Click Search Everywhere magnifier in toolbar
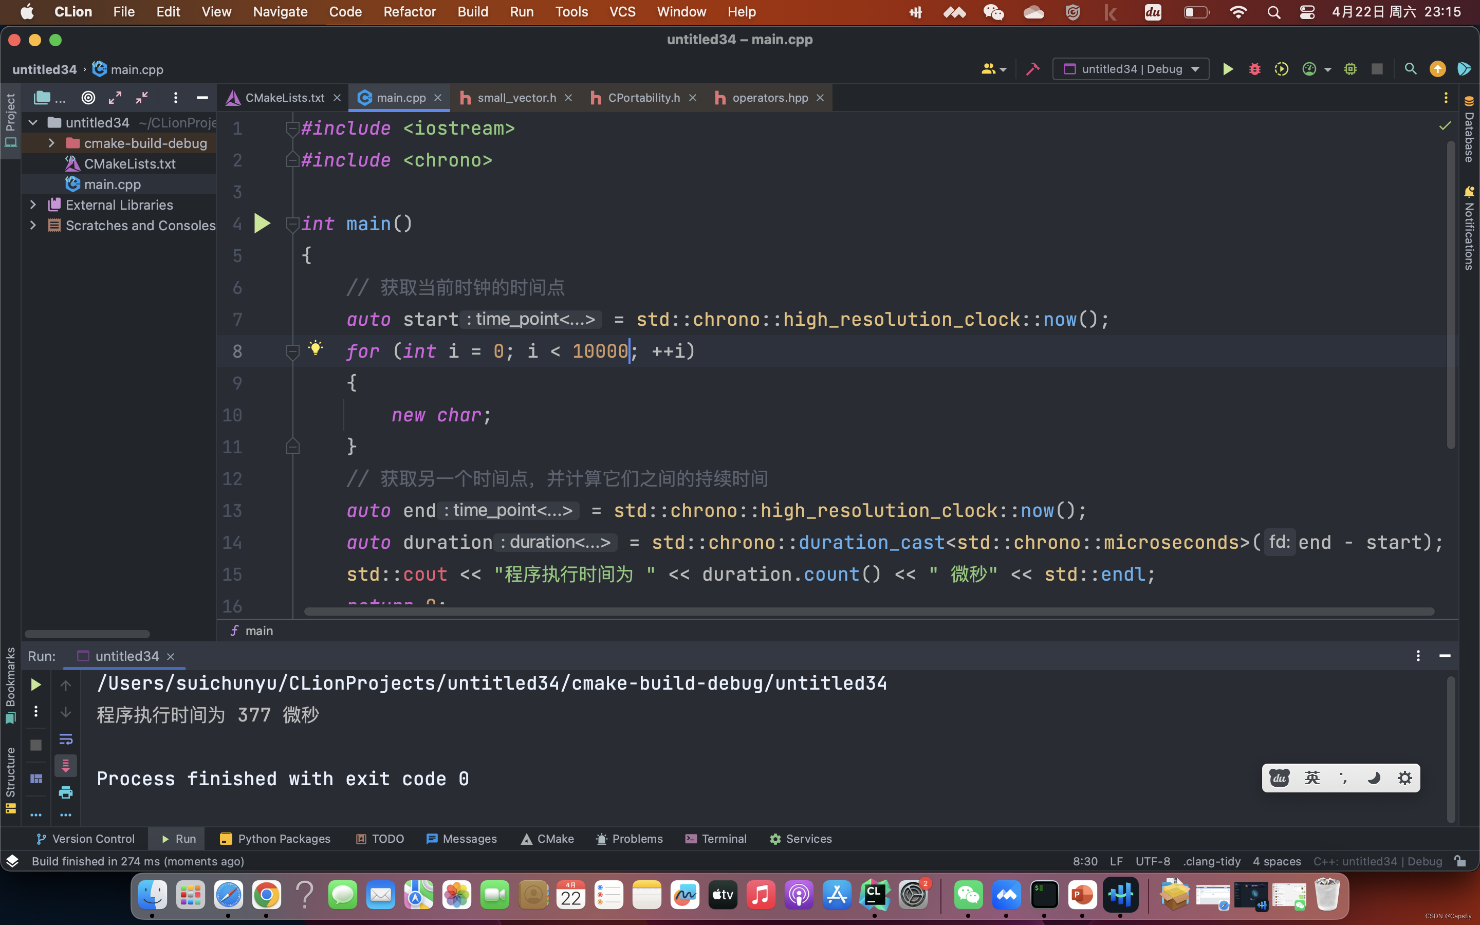The width and height of the screenshot is (1480, 925). coord(1410,69)
